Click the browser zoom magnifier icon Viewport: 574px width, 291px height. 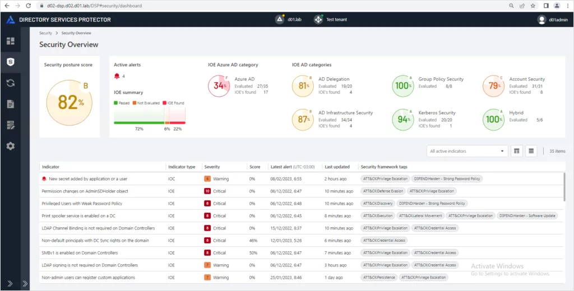click(x=511, y=6)
